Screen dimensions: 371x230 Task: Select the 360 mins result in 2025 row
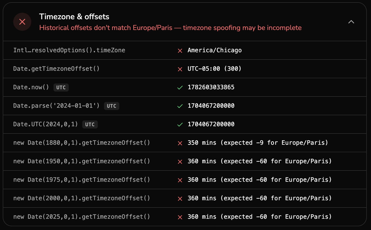[x=259, y=217]
